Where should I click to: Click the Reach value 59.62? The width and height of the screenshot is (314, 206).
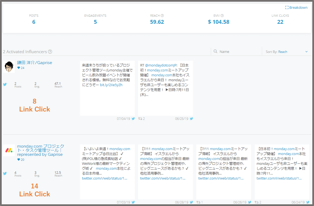click(x=157, y=22)
